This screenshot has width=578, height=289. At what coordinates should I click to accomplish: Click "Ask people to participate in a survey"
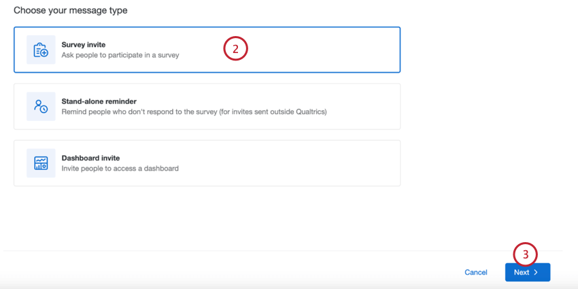click(x=120, y=55)
